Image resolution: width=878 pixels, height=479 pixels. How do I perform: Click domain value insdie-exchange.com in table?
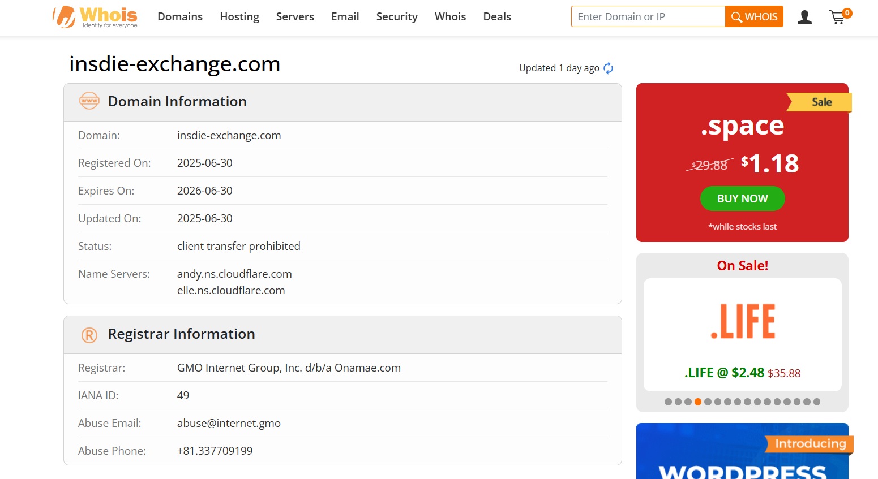(x=229, y=135)
